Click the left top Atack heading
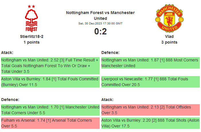 tap(7, 53)
